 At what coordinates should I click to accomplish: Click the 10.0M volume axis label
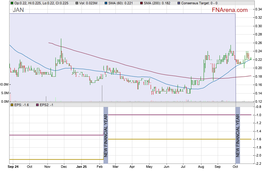pos(4,84)
